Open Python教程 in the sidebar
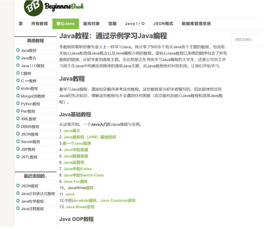This screenshot has width=273, height=229. pos(31,104)
